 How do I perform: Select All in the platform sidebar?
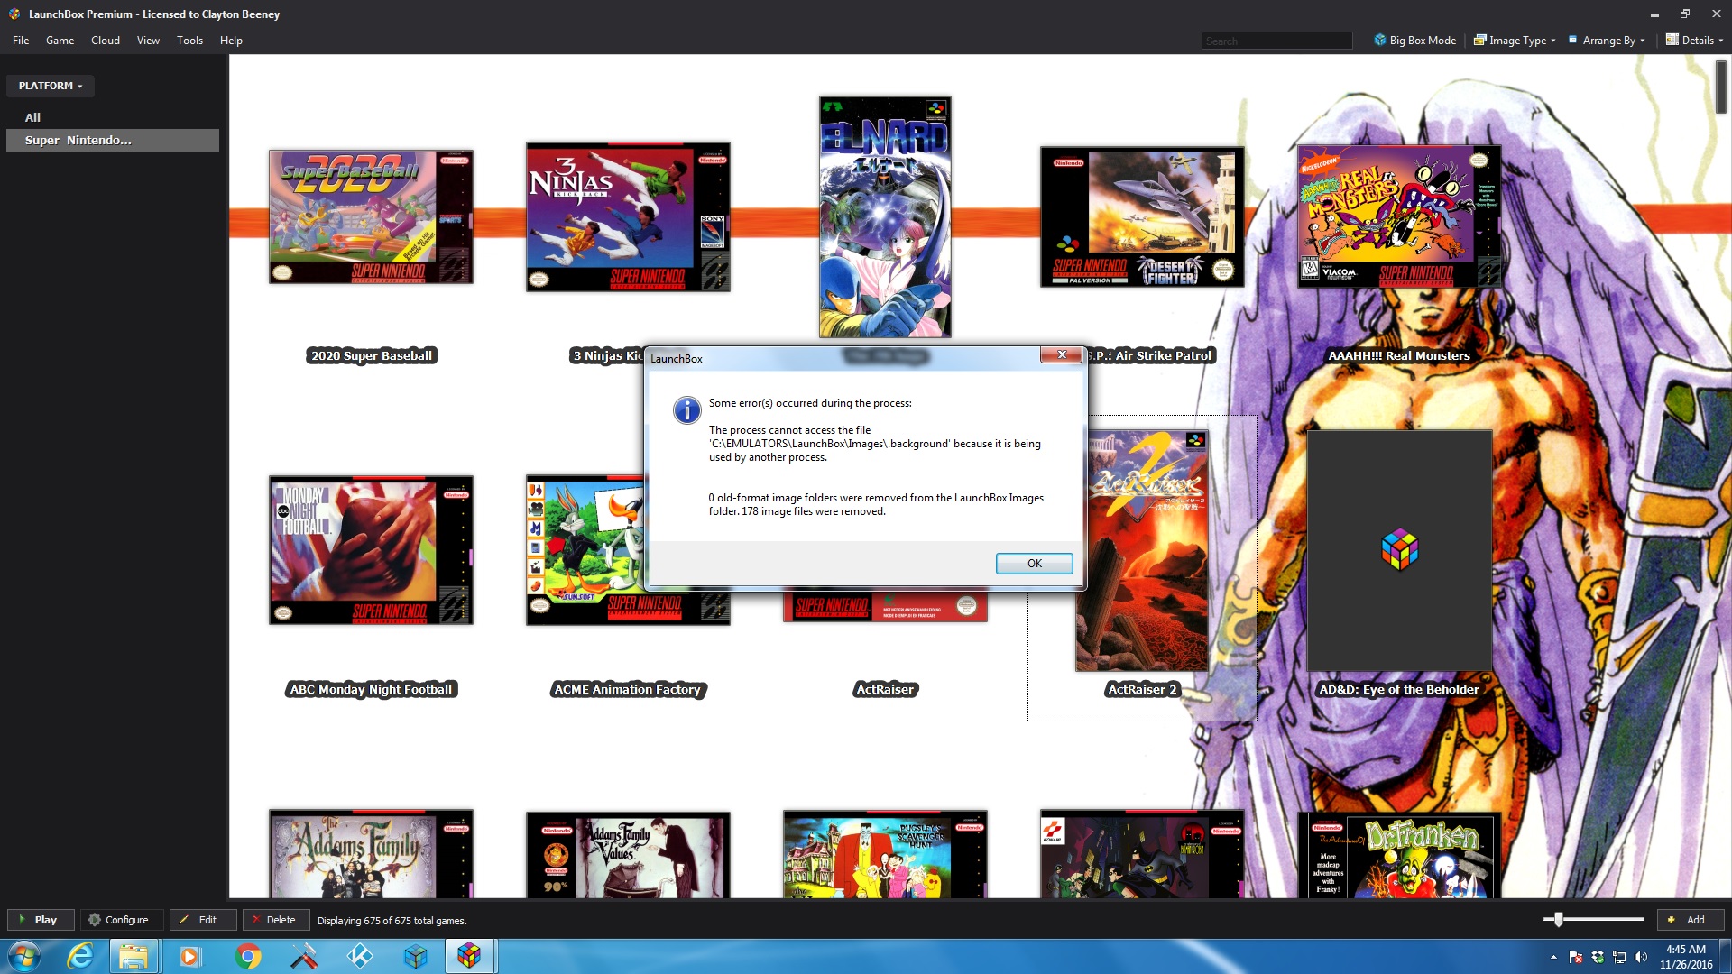(32, 117)
